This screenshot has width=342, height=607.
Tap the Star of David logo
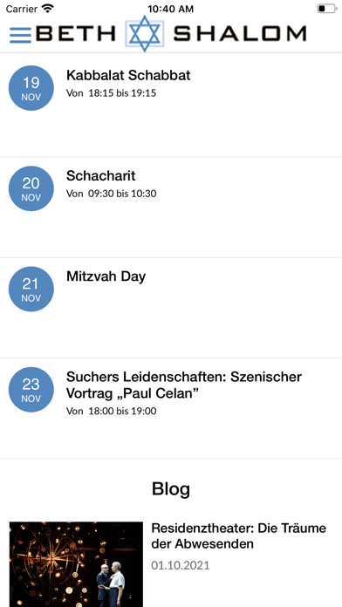pos(145,34)
